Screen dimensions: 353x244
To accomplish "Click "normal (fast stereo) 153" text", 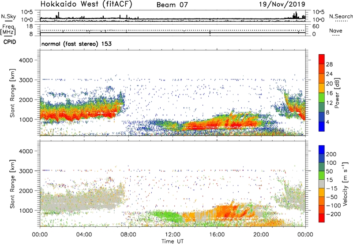I will (x=76, y=44).
